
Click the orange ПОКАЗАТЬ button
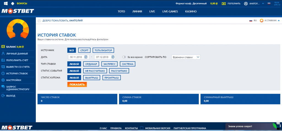[77, 84]
